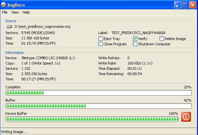Enable the Close Program option
The image size is (198, 135).
pos(100,44)
